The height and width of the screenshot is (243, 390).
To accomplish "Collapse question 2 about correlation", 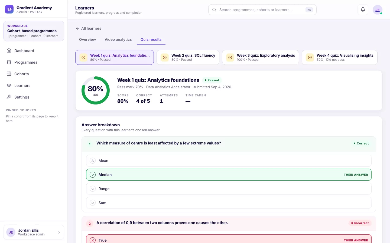I will pos(229,223).
